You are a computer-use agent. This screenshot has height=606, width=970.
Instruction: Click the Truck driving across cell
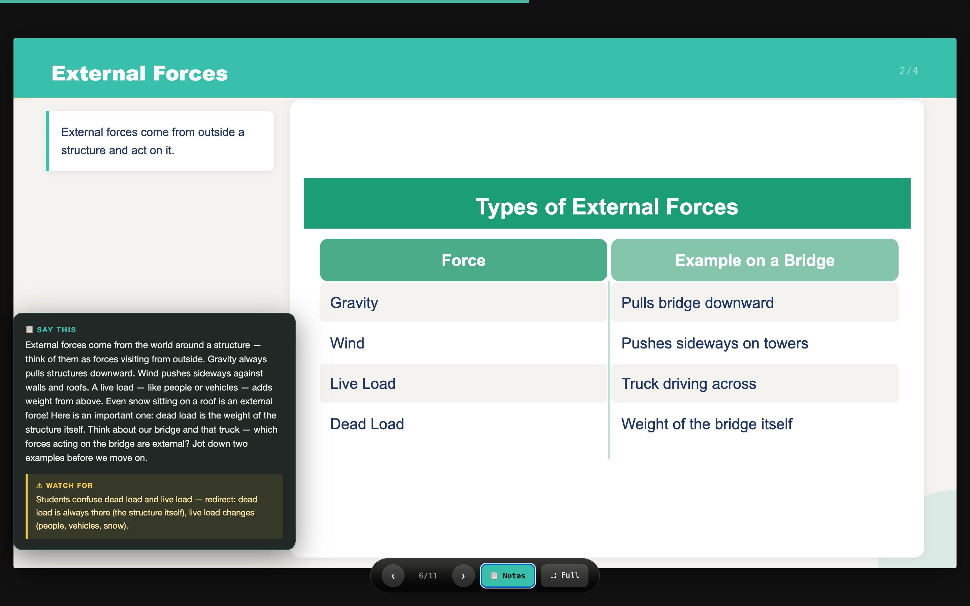(x=755, y=383)
